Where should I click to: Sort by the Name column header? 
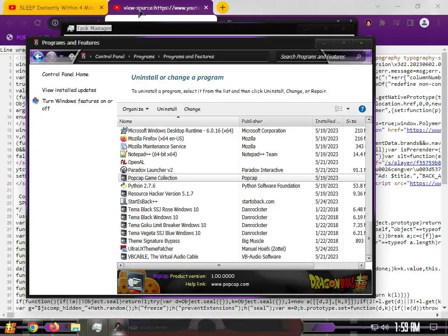pos(178,121)
